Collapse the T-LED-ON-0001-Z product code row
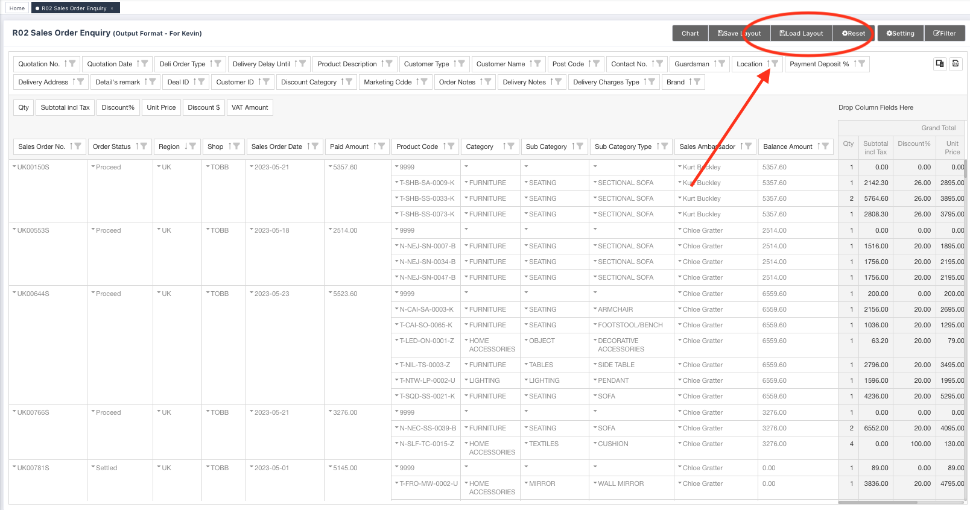Screen dimensions: 970x510 point(396,341)
